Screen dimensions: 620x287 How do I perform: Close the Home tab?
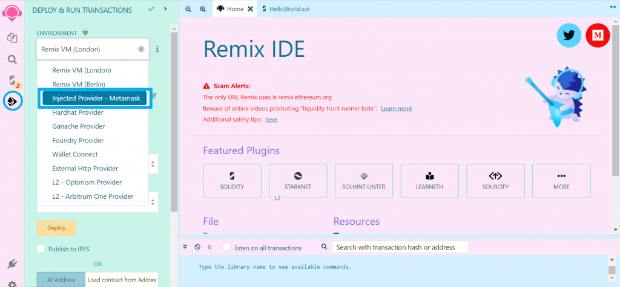250,9
